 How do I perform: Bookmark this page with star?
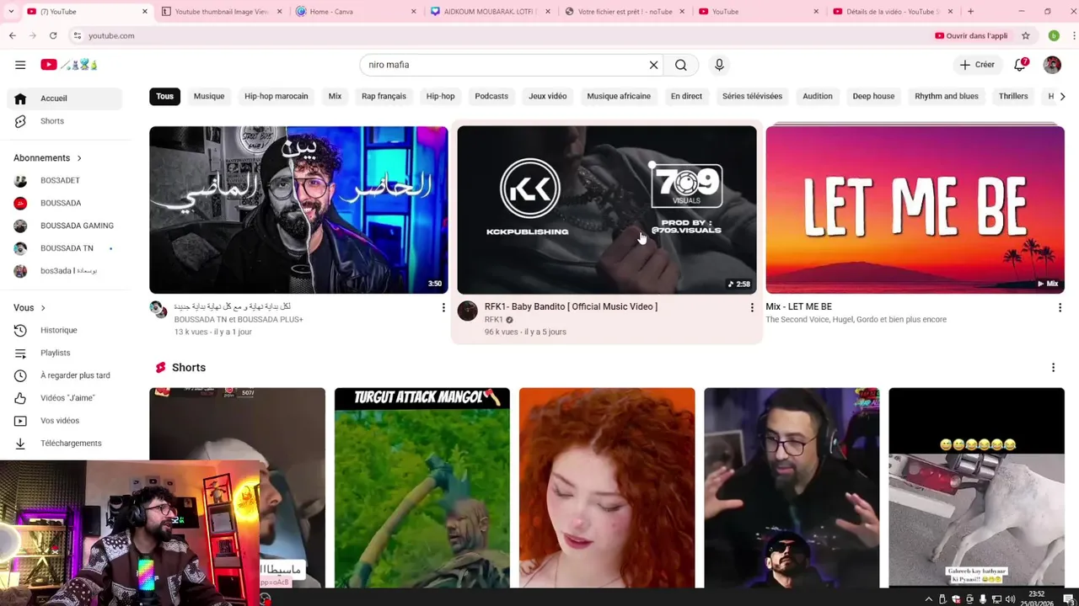tap(1026, 35)
